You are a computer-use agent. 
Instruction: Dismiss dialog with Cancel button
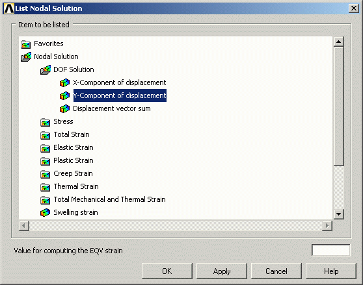[276, 271]
